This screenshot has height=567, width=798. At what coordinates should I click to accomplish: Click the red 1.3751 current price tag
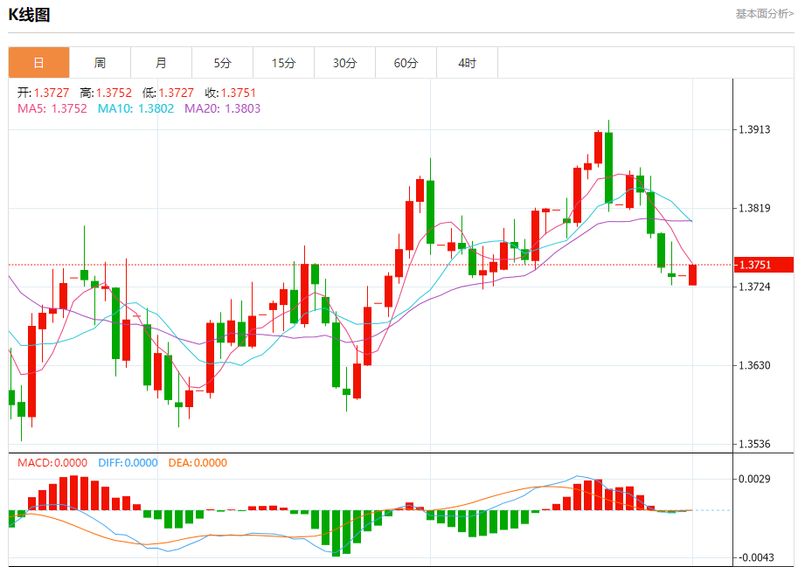763,265
